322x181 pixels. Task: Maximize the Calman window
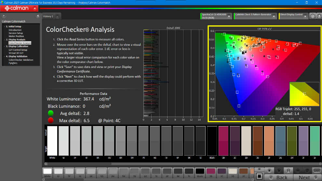point(307,3)
